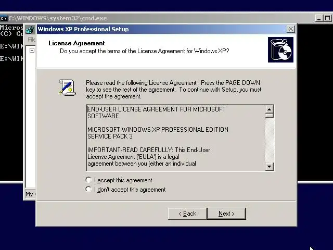Click the cmd.exe window title text
The image size is (333, 250).
click(58, 18)
